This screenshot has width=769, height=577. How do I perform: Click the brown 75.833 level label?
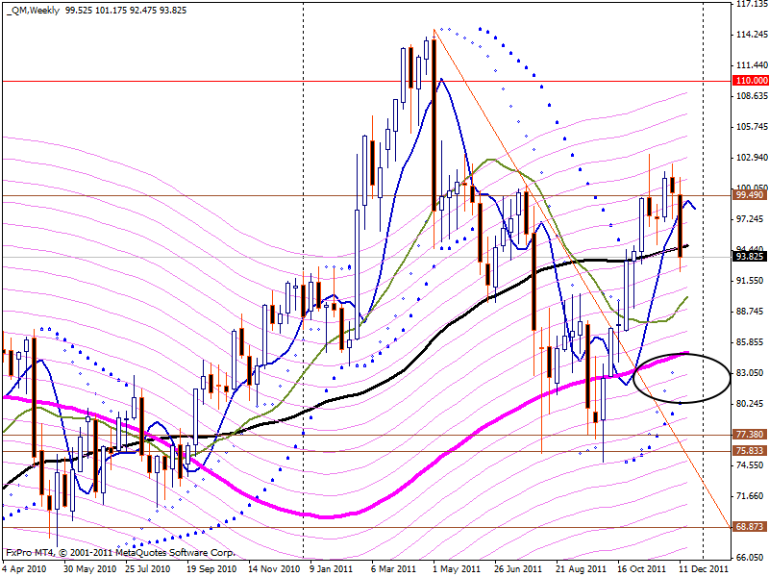(x=750, y=450)
